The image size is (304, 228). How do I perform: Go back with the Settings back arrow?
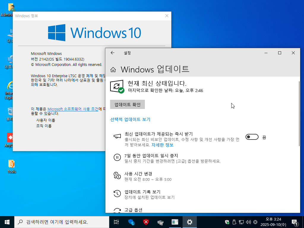click(113, 53)
